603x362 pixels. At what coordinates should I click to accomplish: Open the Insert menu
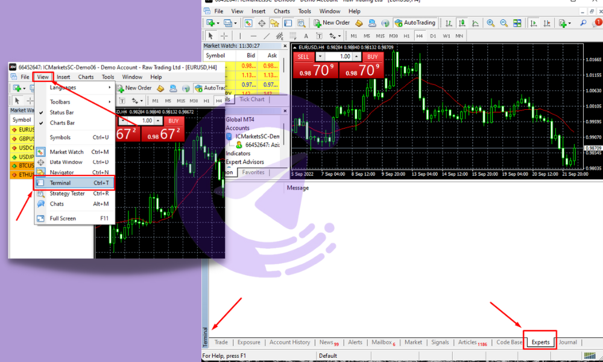pos(258,11)
